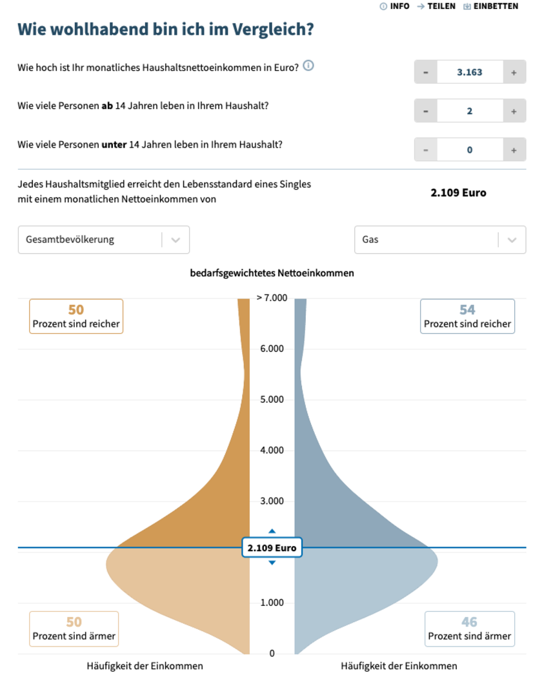Click the EINBETTEN embed option
Image resolution: width=542 pixels, height=682 pixels.
coord(490,6)
